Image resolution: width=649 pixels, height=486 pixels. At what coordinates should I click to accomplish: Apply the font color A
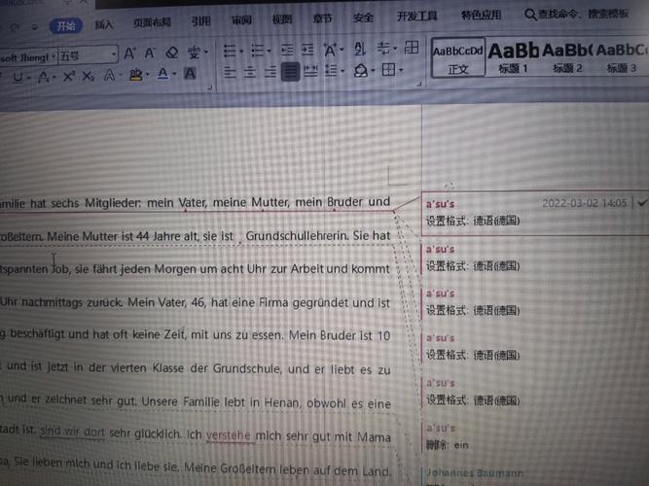(163, 74)
